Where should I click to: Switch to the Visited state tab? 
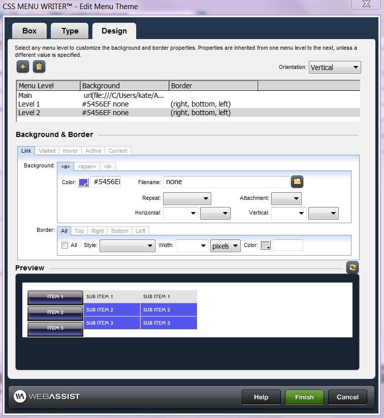coord(47,151)
